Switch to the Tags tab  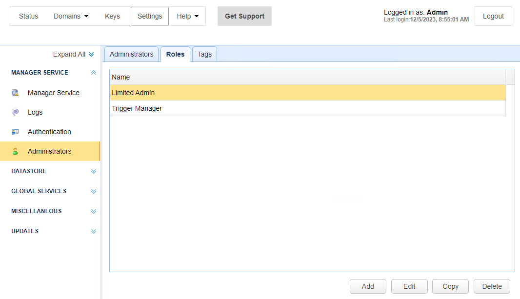coord(204,54)
